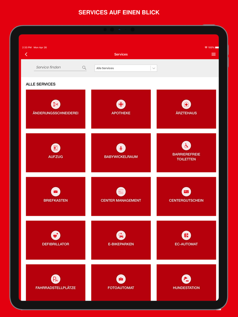Select the HUNDESTATION label
The image size is (238, 317).
(x=186, y=288)
